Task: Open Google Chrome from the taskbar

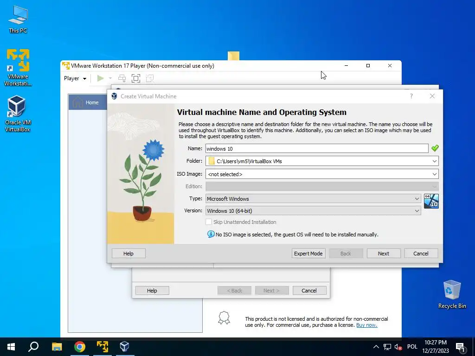Action: pos(80,347)
